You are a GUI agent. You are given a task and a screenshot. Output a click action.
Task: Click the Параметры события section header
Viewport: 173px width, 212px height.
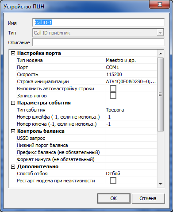coord(44,103)
